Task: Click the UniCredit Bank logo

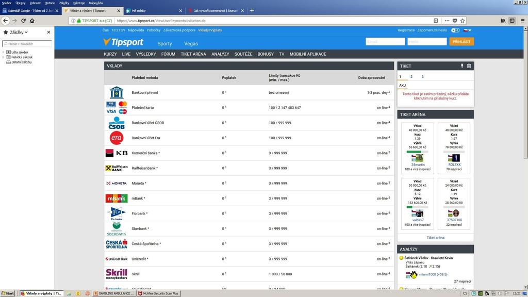Action: pyautogui.click(x=117, y=259)
